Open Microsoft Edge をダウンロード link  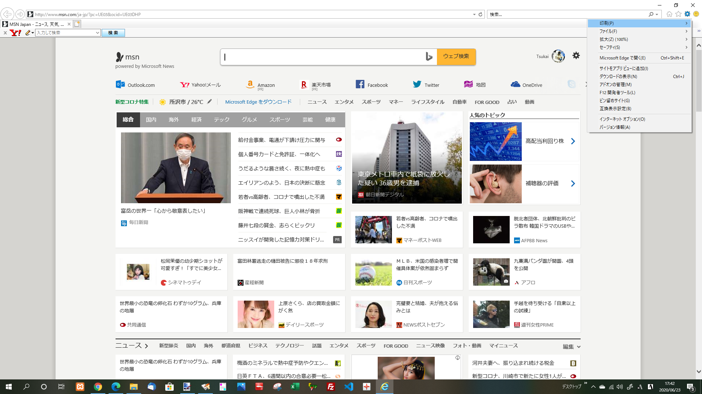[x=258, y=102]
